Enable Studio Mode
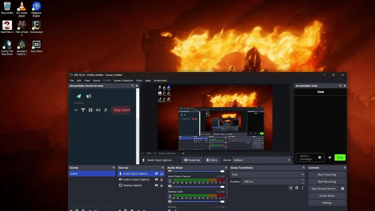 pos(327,195)
